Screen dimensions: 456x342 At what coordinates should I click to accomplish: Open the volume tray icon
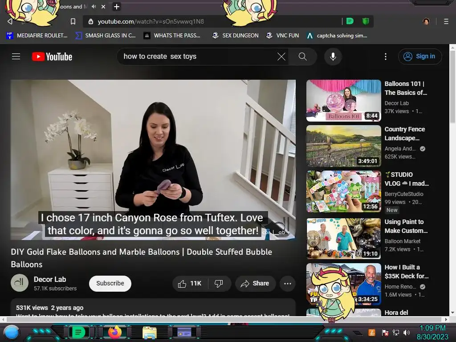407,332
